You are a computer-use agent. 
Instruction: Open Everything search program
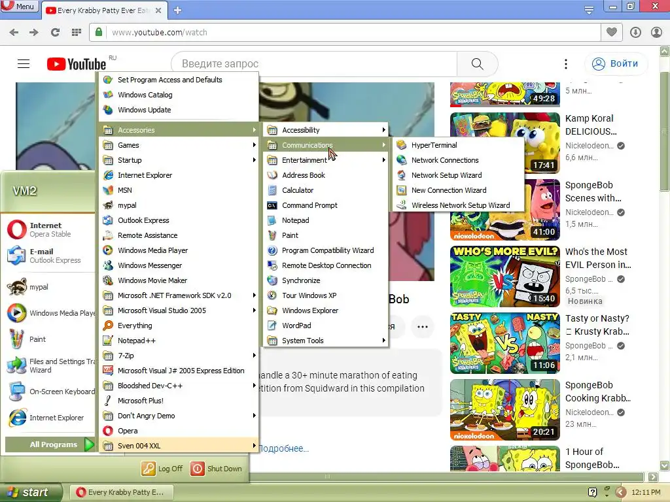(x=179, y=326)
